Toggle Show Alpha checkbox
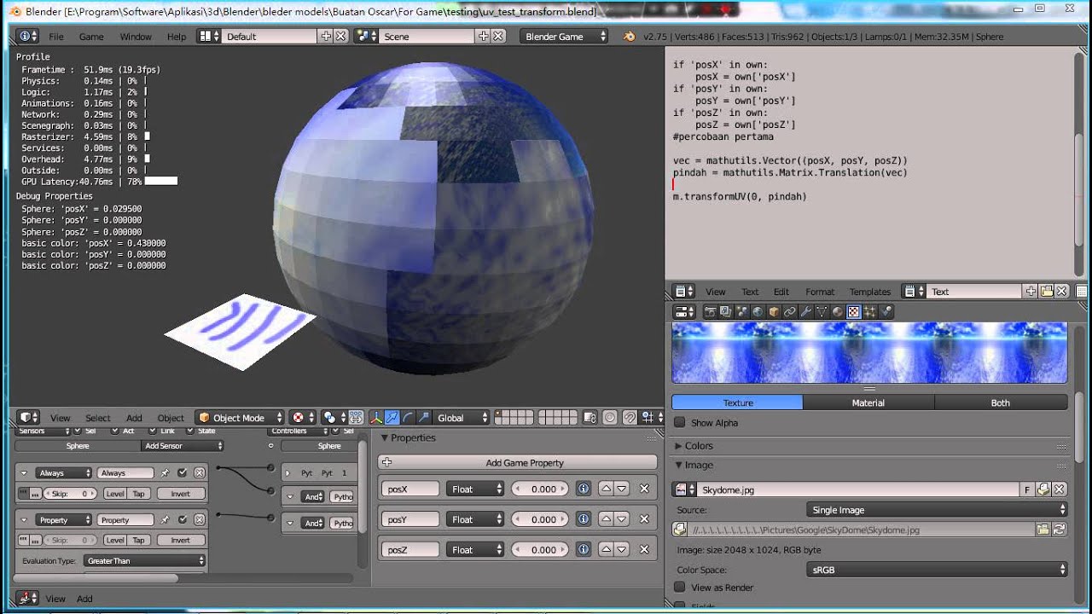 click(680, 423)
